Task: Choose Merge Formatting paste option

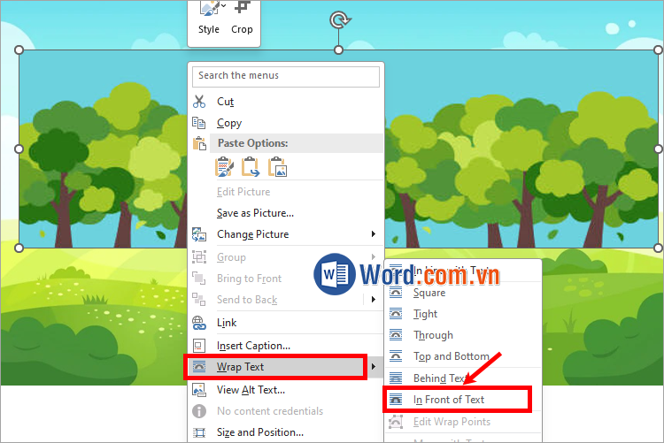Action: click(x=251, y=167)
